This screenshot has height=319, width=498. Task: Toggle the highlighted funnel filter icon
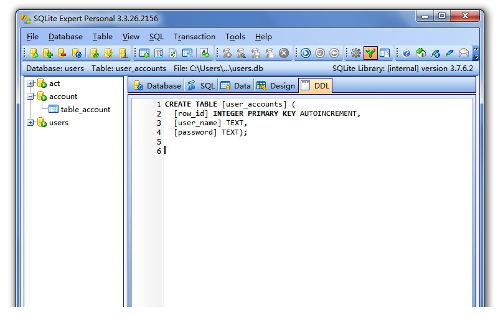coord(370,53)
